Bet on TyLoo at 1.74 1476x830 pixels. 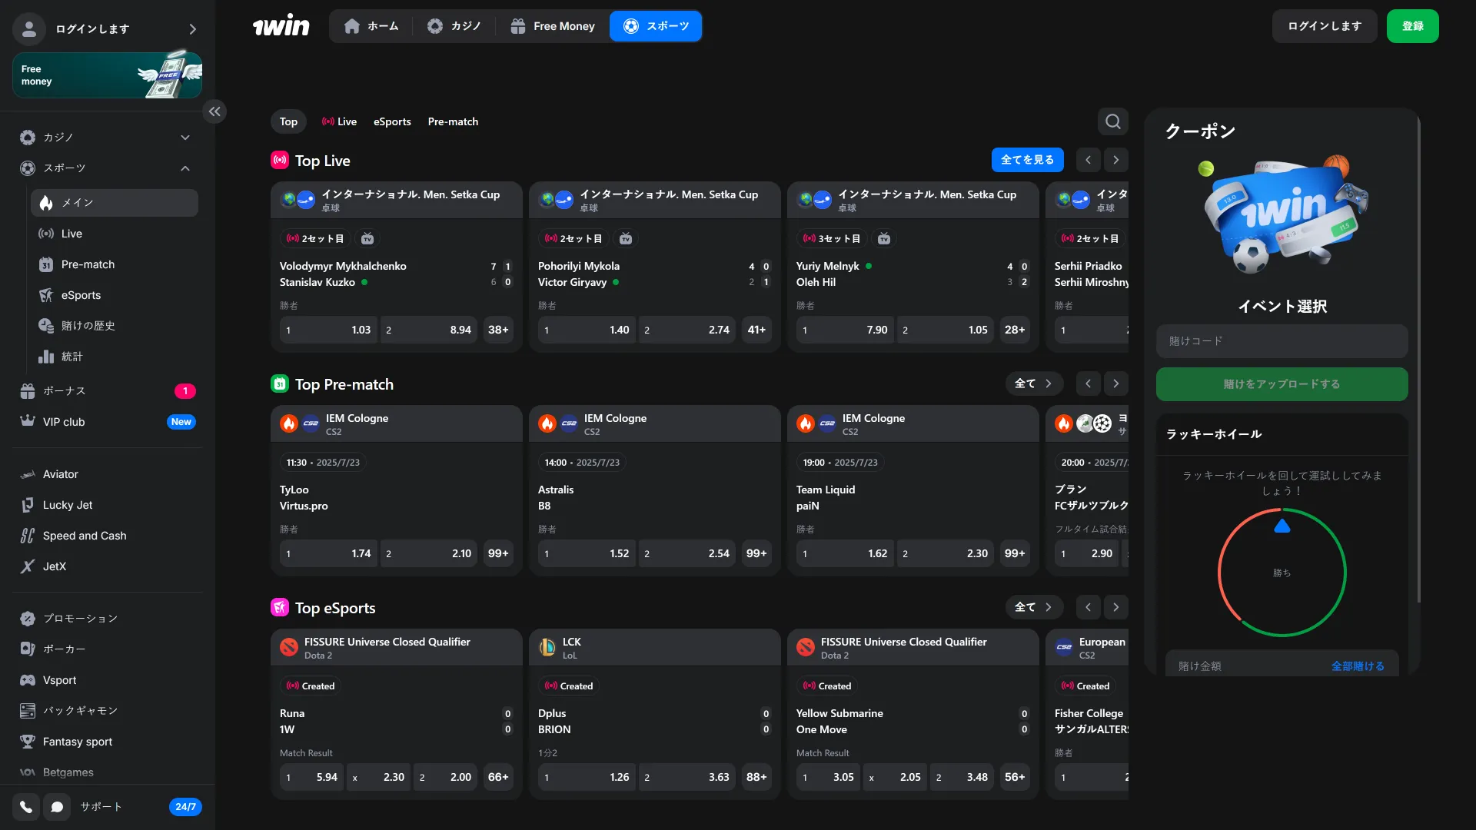coord(328,553)
